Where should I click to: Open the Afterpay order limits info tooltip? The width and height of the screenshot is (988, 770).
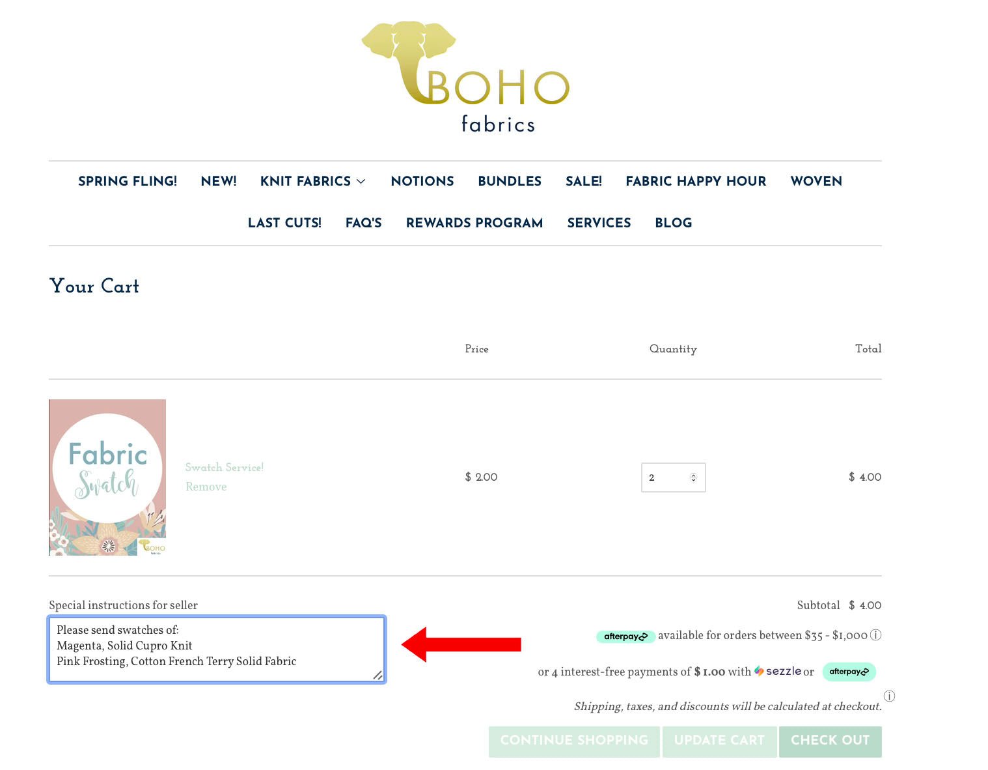[x=875, y=636]
